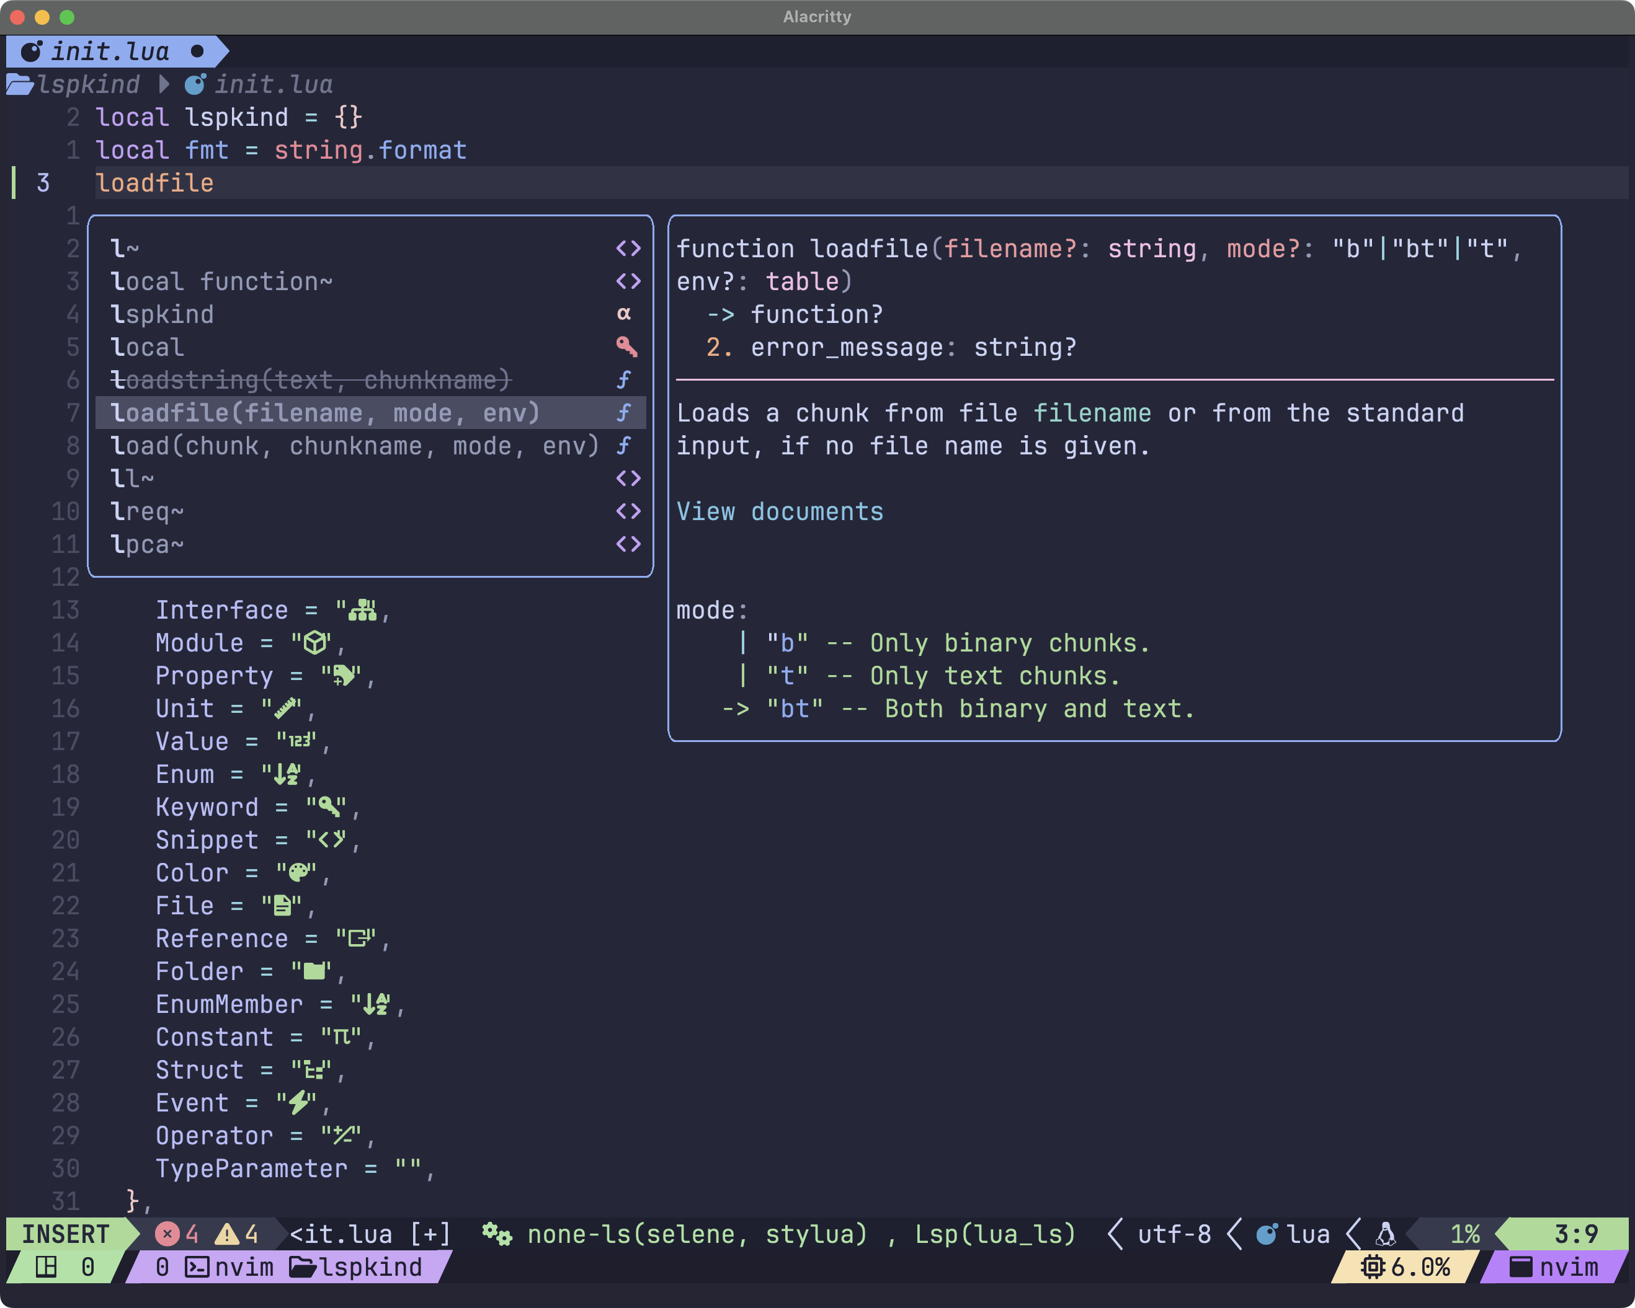Select the tmux window '0 nvim lspkind'

288,1267
